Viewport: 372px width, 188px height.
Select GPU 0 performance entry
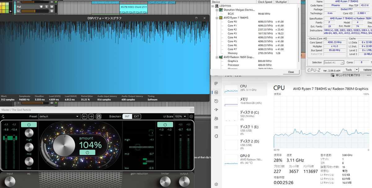(x=246, y=159)
